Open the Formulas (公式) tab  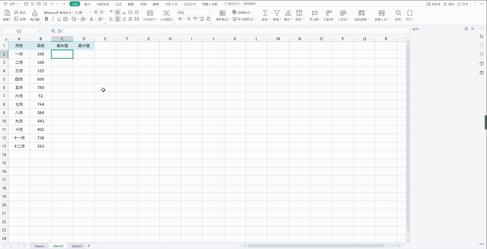tap(119, 4)
